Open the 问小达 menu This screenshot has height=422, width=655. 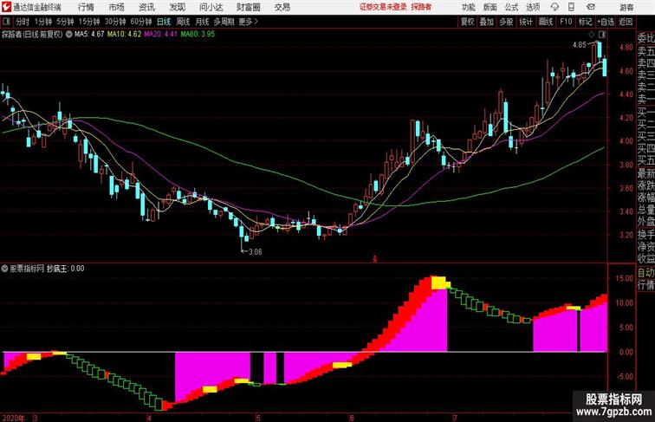tap(211, 7)
